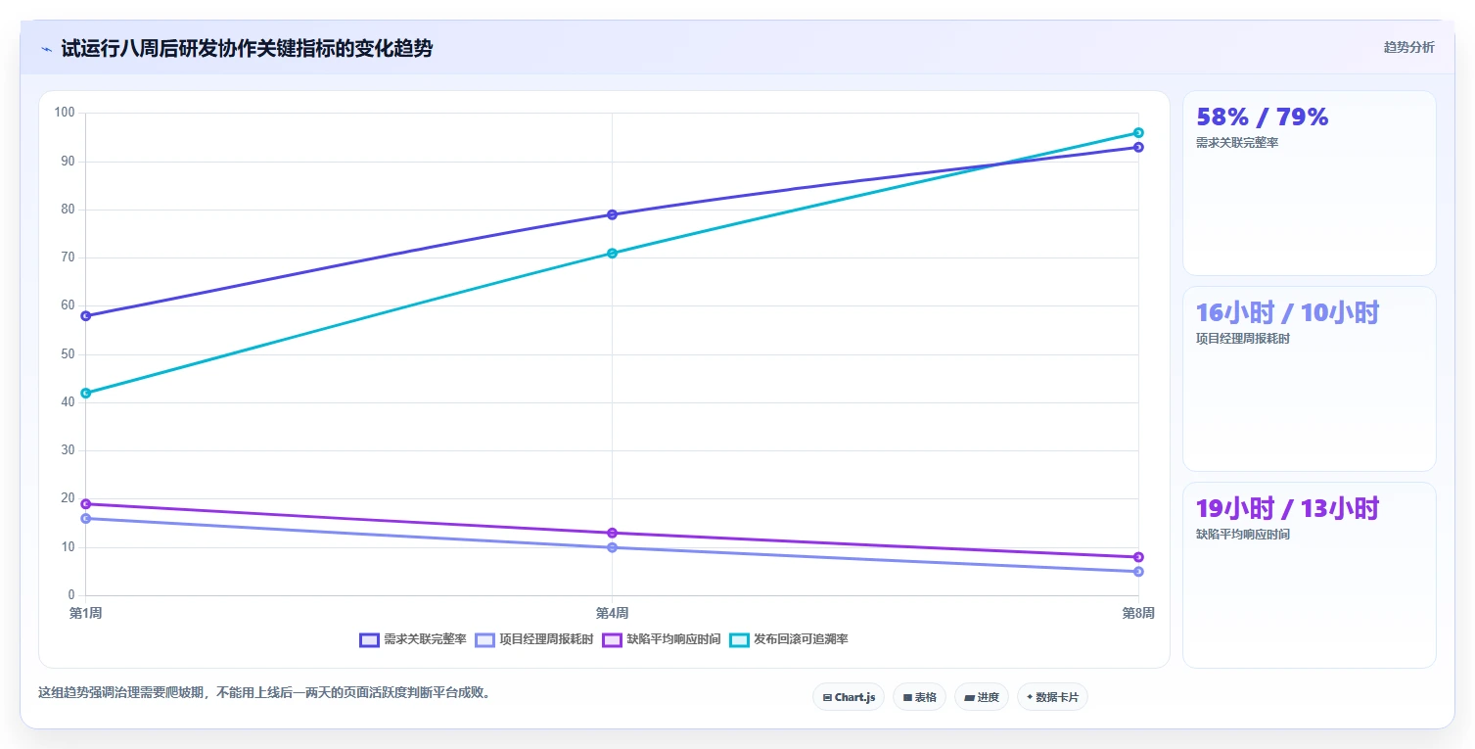Click 项目经理周报耗时 data point at 第8周
Viewport: 1475px width, 749px height.
pos(1138,571)
